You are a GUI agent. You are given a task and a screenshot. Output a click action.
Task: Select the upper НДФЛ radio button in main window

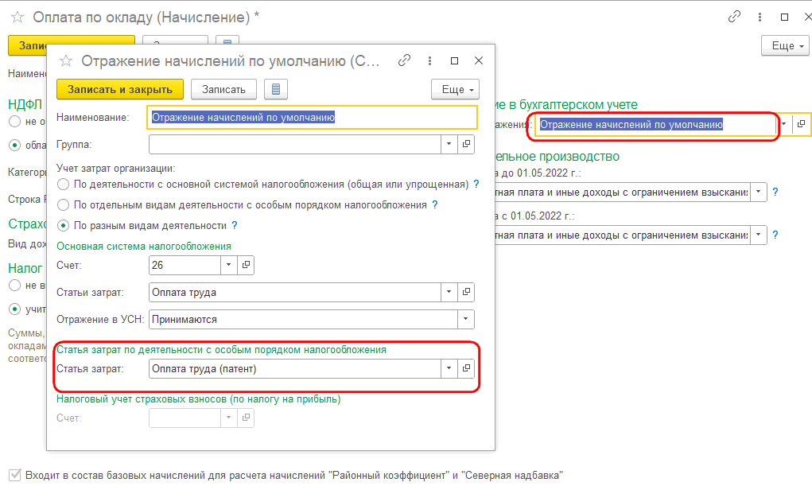[x=14, y=122]
